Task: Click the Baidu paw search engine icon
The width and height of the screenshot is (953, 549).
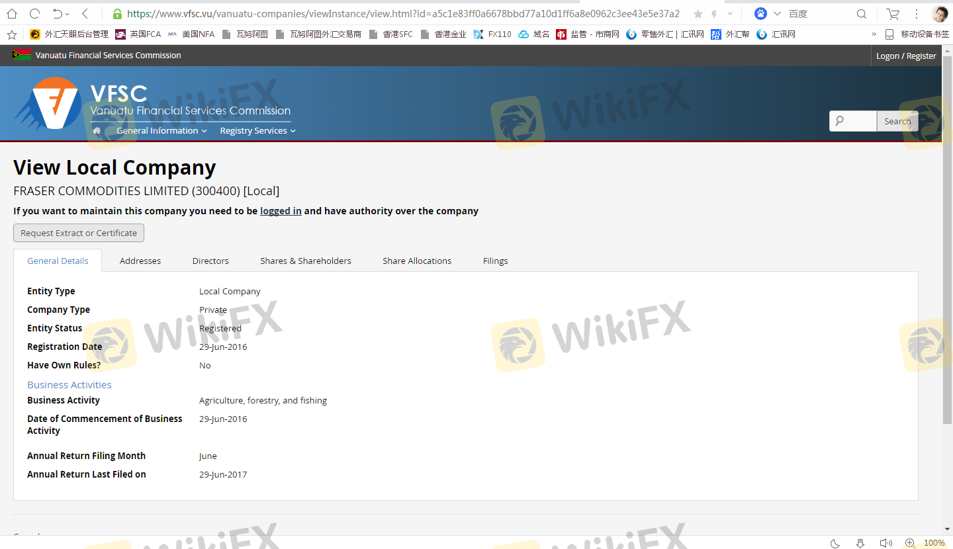Action: tap(760, 13)
